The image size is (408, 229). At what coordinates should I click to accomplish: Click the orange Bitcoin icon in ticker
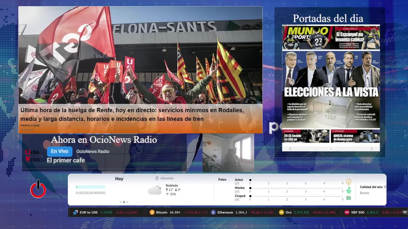coord(152,212)
